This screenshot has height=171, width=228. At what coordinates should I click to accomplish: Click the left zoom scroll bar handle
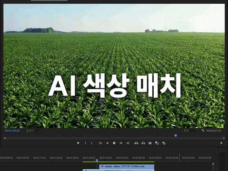click(x=5, y=138)
